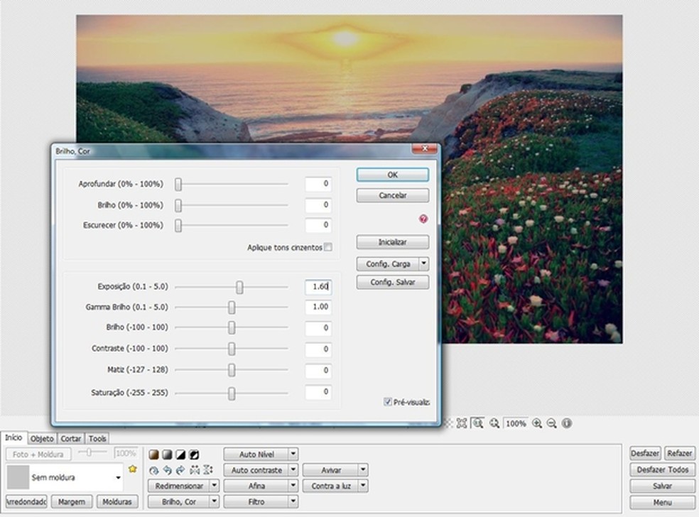Click the red help icon in dialog
Viewport: 699px width, 517px height.
(424, 219)
